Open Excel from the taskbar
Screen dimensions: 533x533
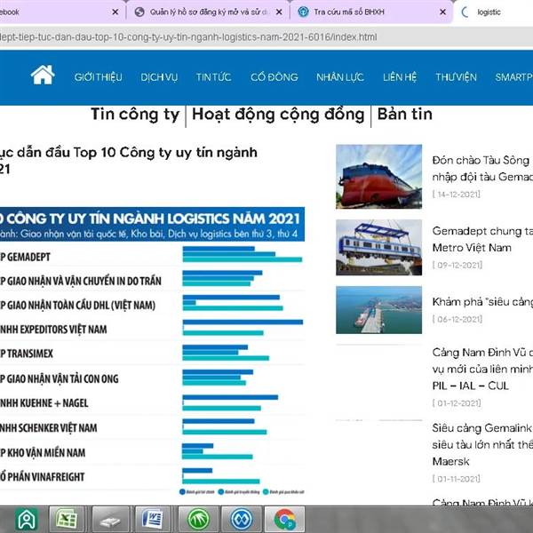tap(67, 520)
